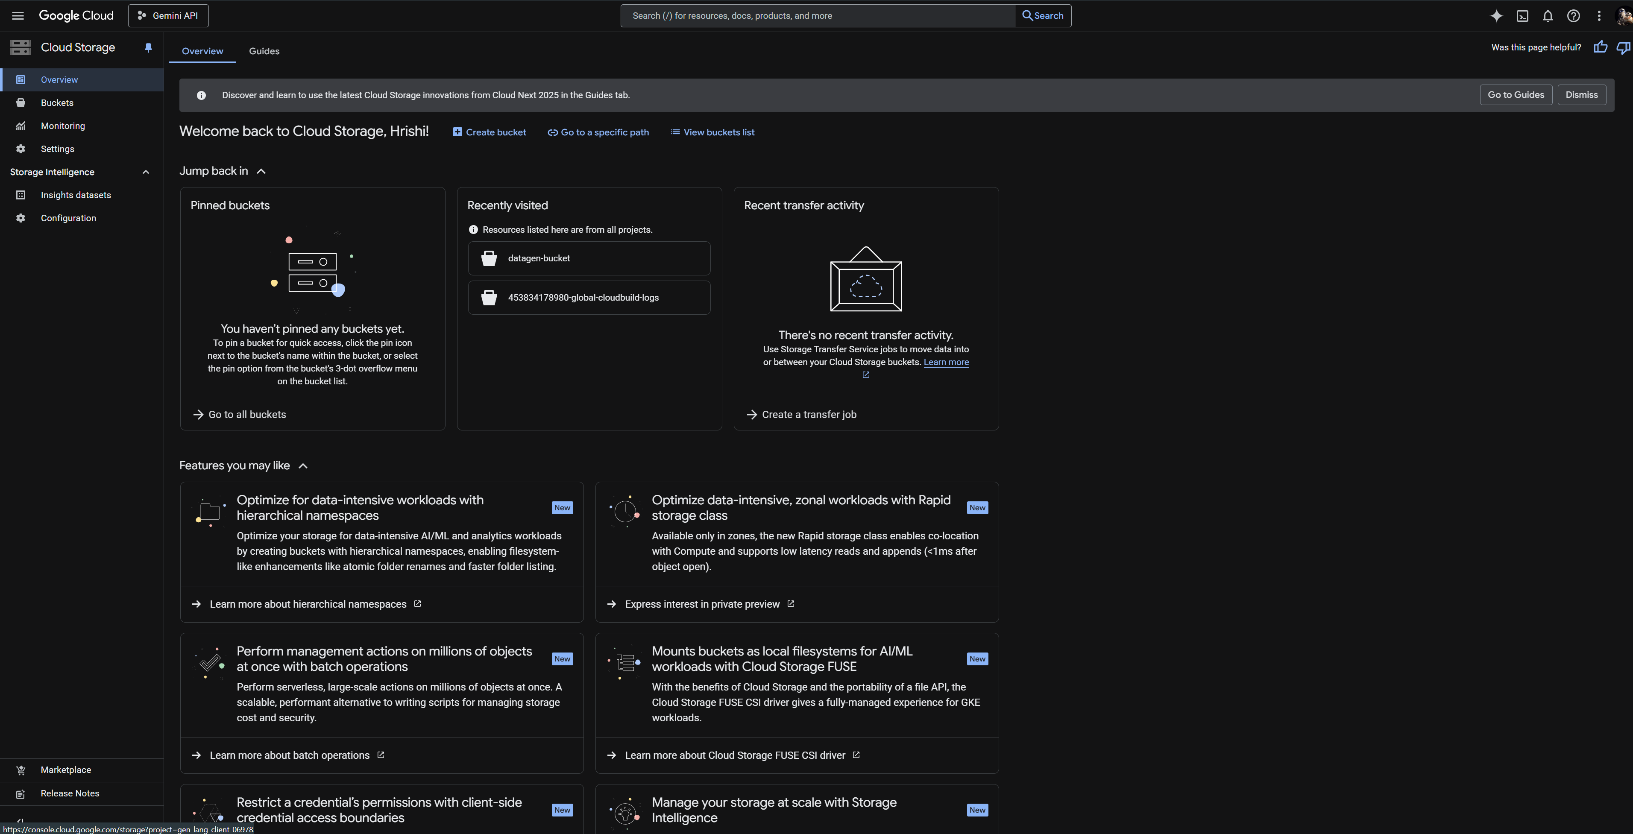Click the Insights datasets icon
The height and width of the screenshot is (834, 1633).
tap(21, 195)
